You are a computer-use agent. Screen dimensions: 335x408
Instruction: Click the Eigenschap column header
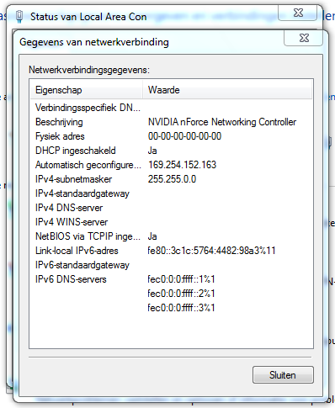point(87,90)
